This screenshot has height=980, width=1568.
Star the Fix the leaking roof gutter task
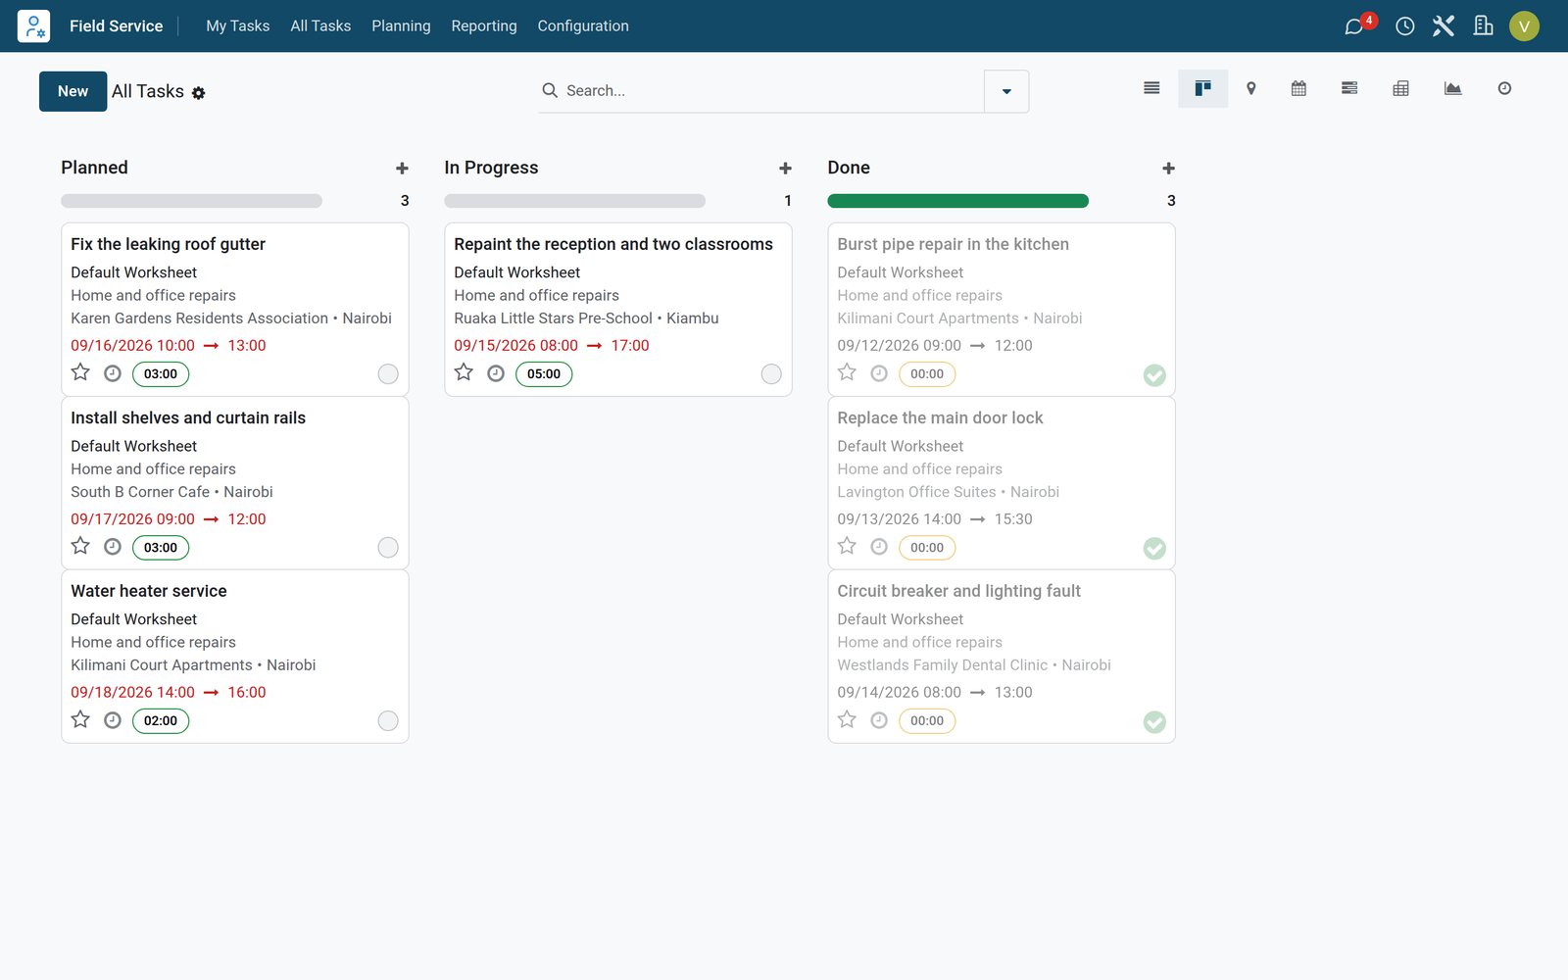point(80,372)
